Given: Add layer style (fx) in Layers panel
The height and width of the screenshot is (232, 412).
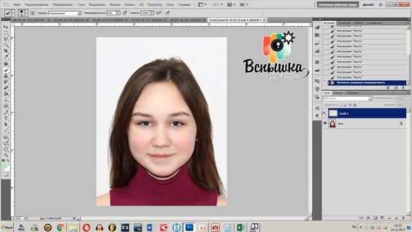Looking at the screenshot, I should pyautogui.click(x=368, y=218).
